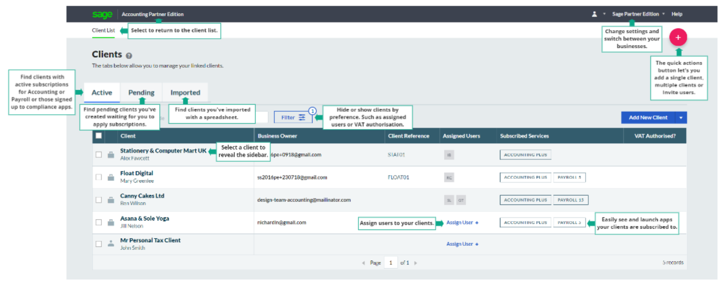Tick the checkbox for Canny Cakes Ltd
Image resolution: width=727 pixels, height=290 pixels.
pyautogui.click(x=99, y=200)
